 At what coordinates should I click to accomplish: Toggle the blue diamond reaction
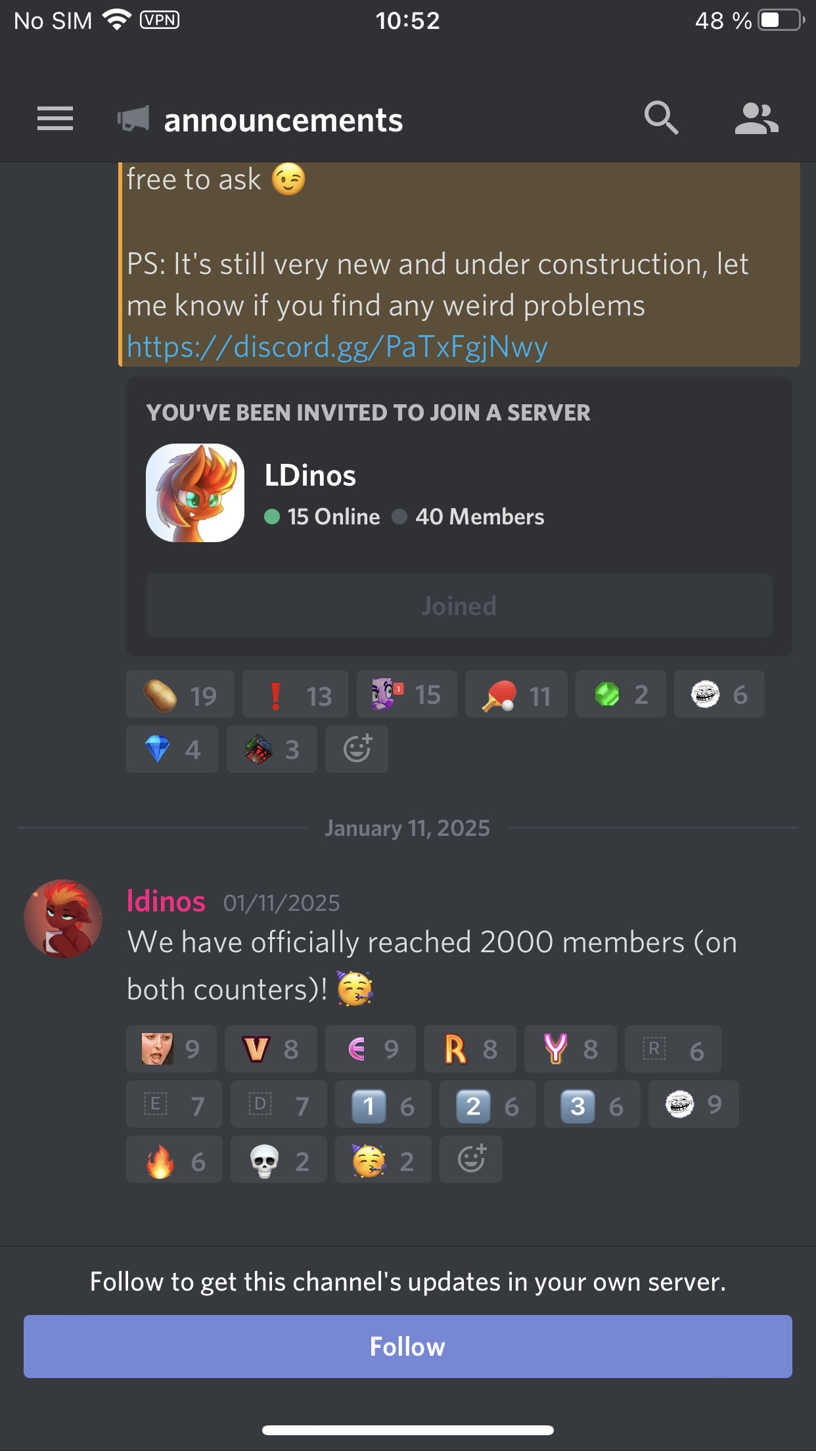(x=172, y=749)
